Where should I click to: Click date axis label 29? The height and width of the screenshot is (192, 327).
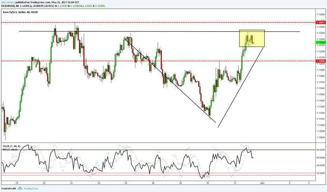[x=181, y=183]
